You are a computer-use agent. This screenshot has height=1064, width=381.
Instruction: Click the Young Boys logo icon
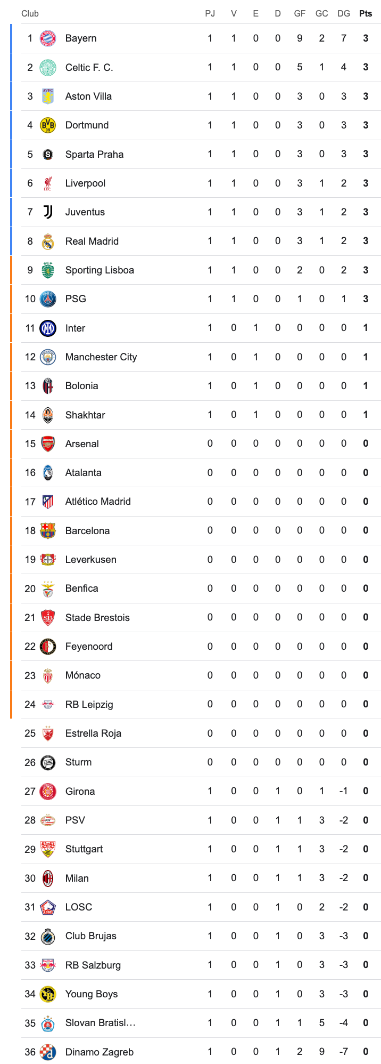[48, 994]
